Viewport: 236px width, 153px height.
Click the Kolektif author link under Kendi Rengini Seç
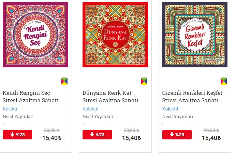(11, 109)
